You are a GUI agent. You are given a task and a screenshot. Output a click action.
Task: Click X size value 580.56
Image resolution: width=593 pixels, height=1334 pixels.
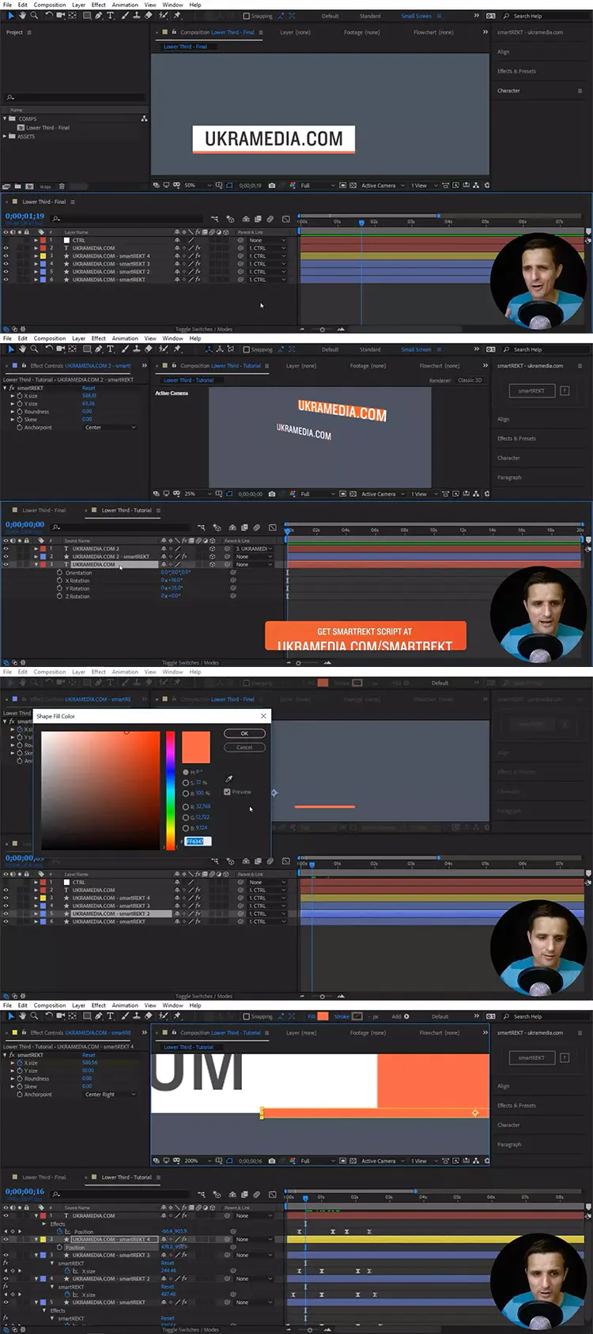pyautogui.click(x=89, y=1063)
